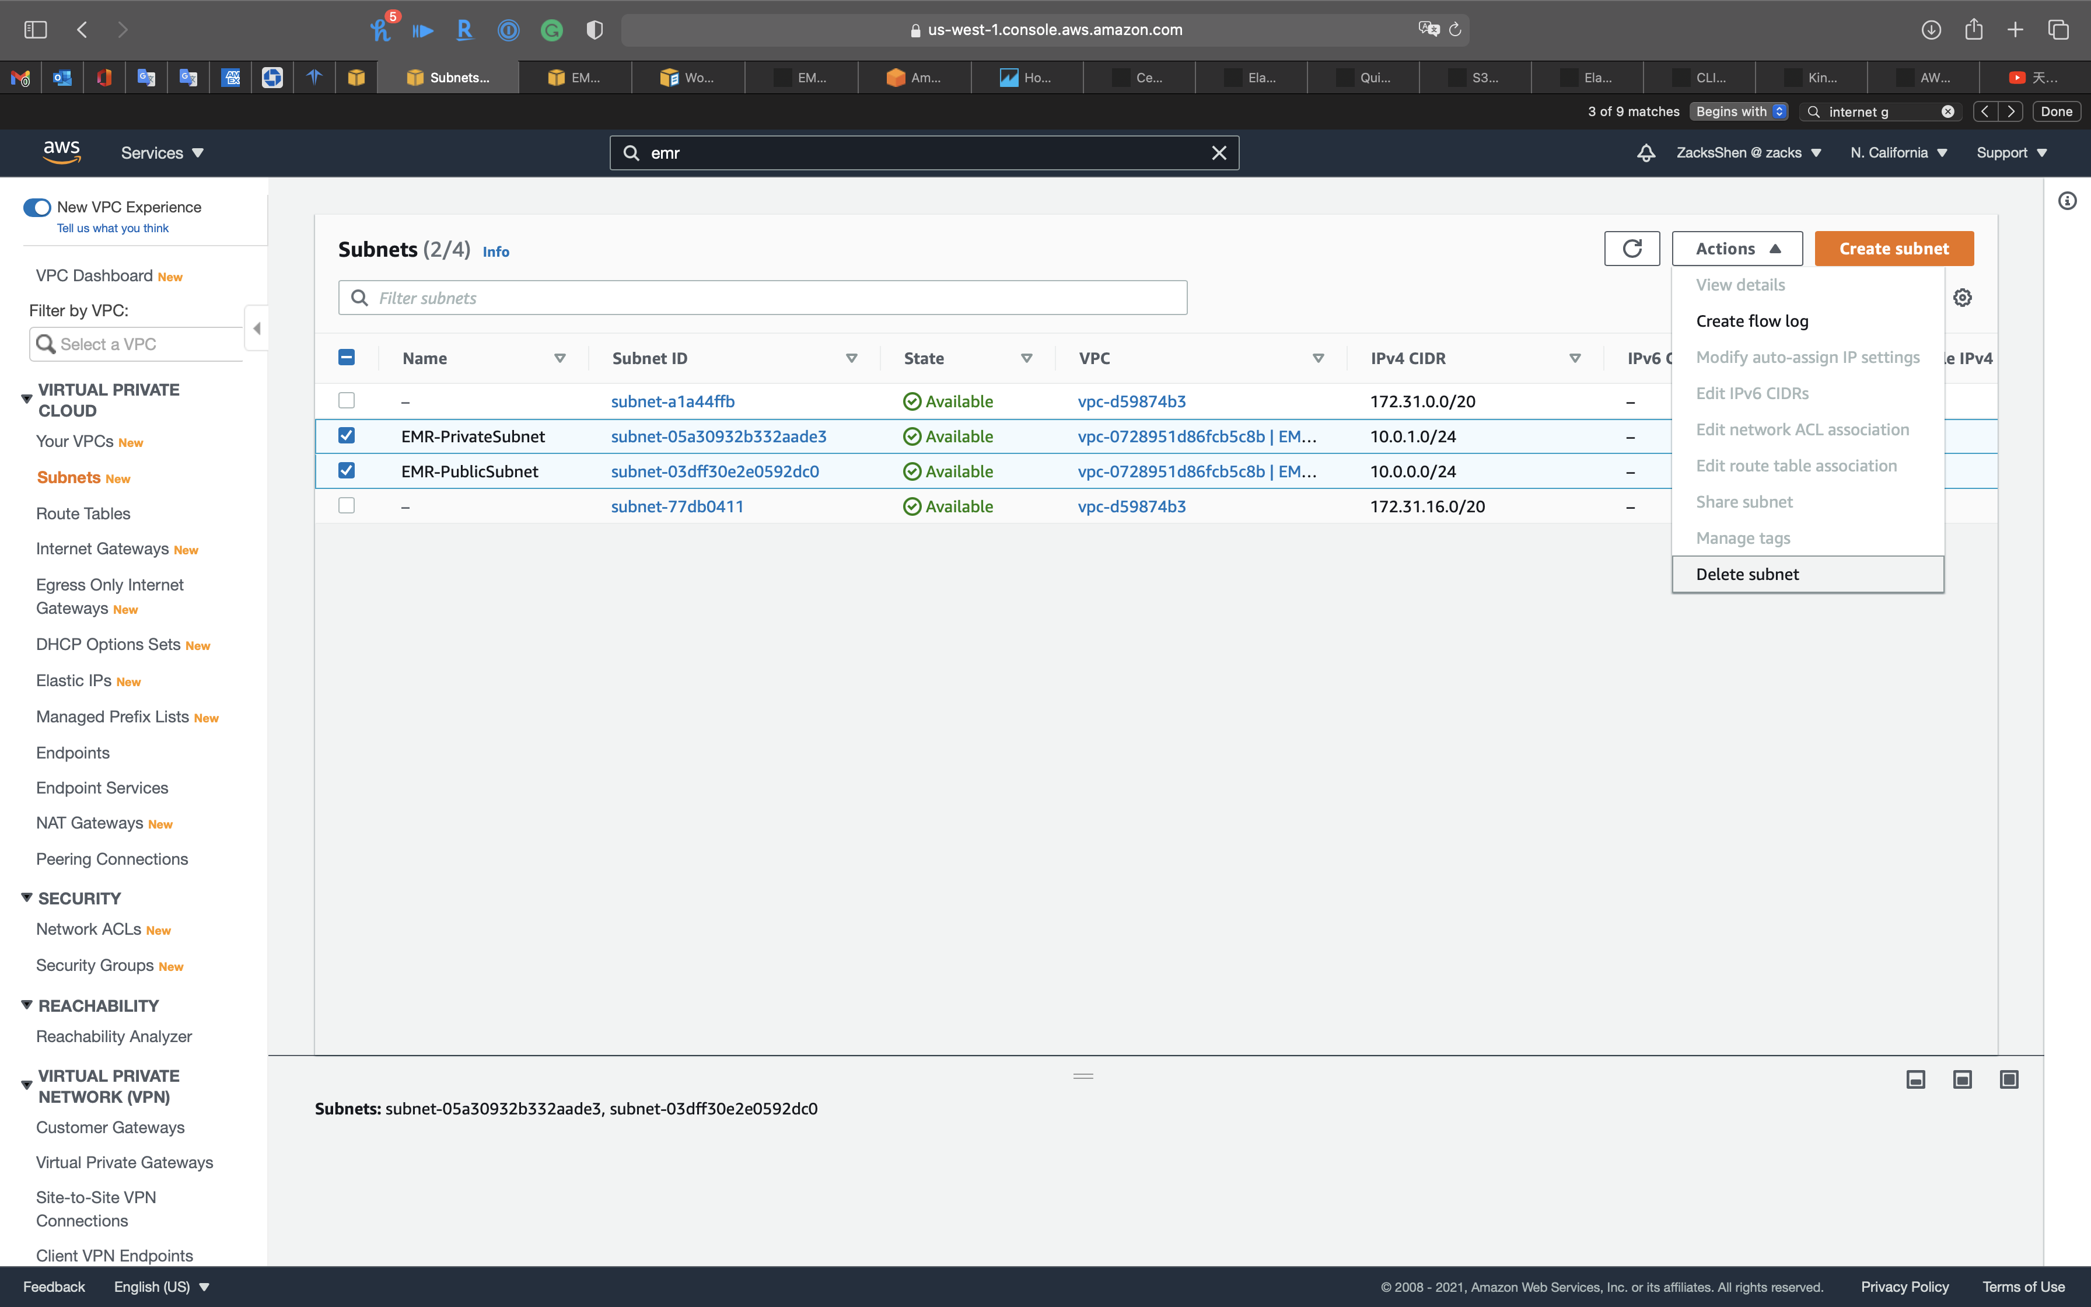Check the subnet-77db0411 row checkbox

[x=347, y=506]
